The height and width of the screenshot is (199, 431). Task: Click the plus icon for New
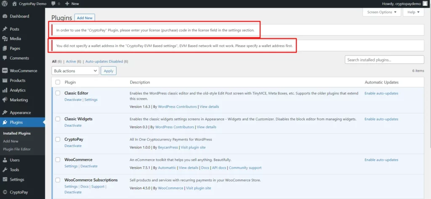pyautogui.click(x=67, y=4)
